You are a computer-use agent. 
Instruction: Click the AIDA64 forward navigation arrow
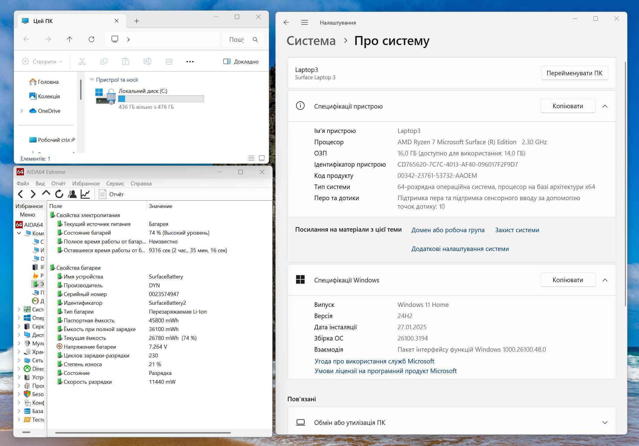pyautogui.click(x=33, y=194)
